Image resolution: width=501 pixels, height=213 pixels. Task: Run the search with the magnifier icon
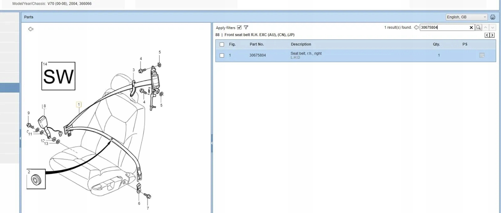[x=478, y=27]
